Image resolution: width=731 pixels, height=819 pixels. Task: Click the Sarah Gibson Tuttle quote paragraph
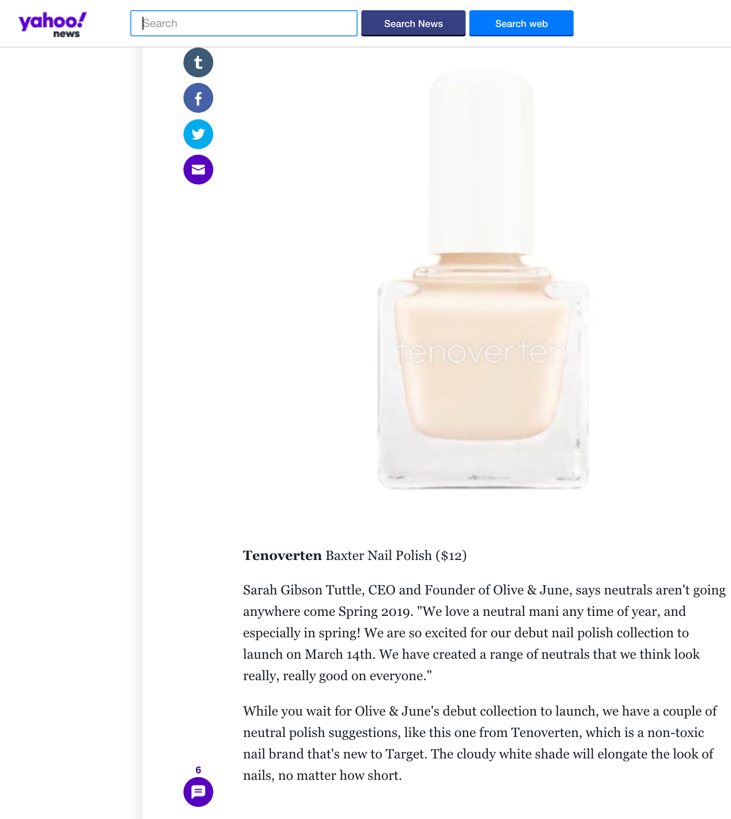pyautogui.click(x=484, y=633)
